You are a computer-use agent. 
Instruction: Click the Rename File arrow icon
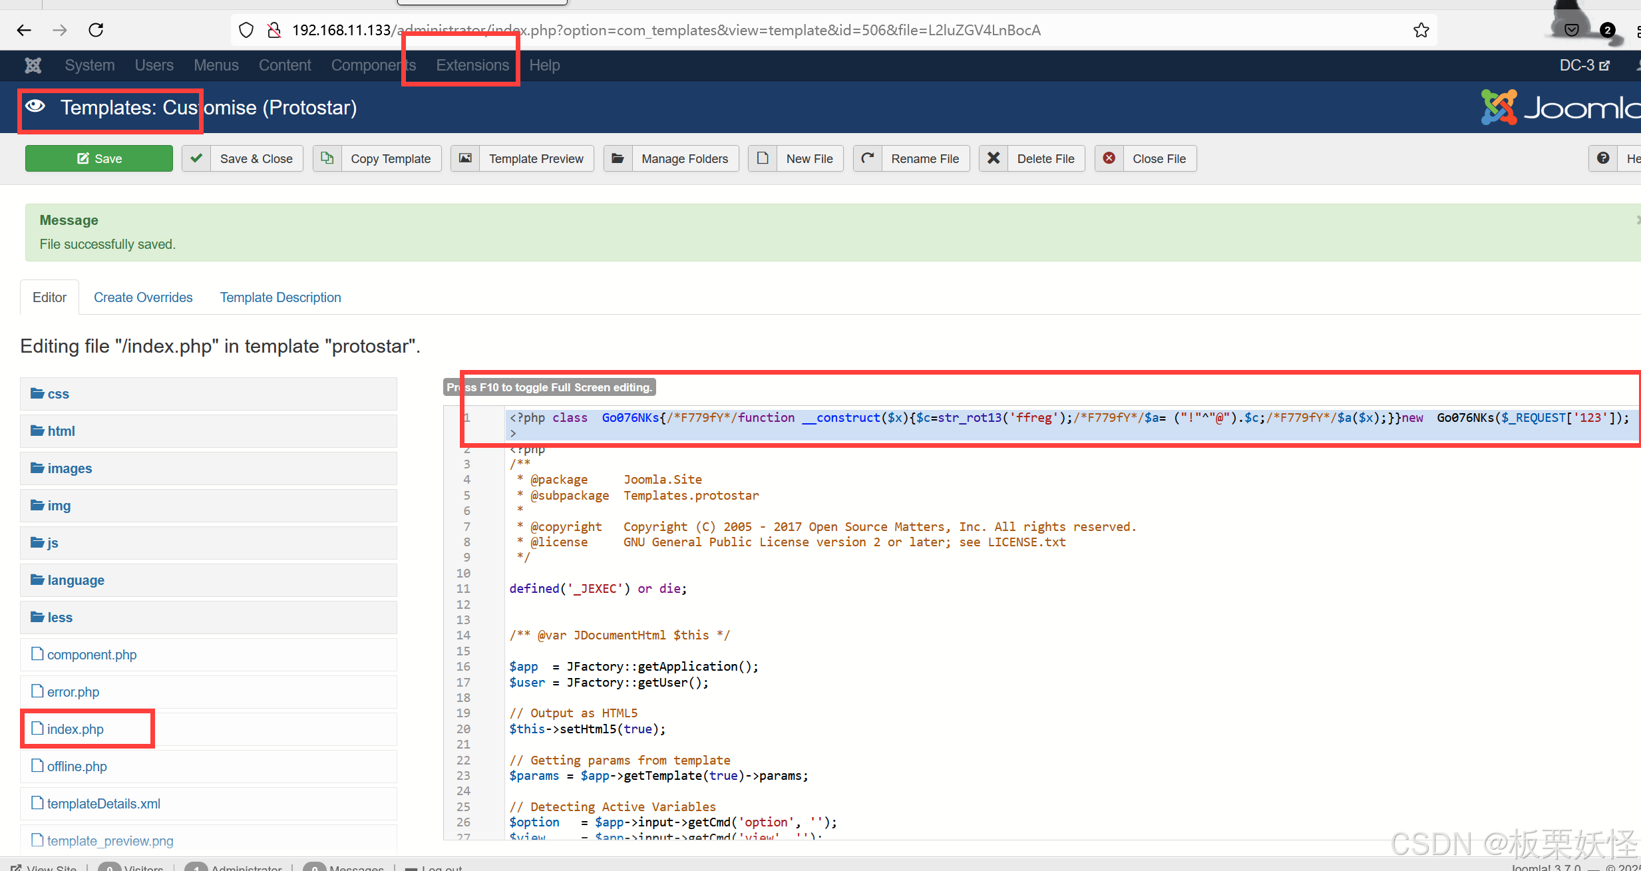tap(868, 158)
